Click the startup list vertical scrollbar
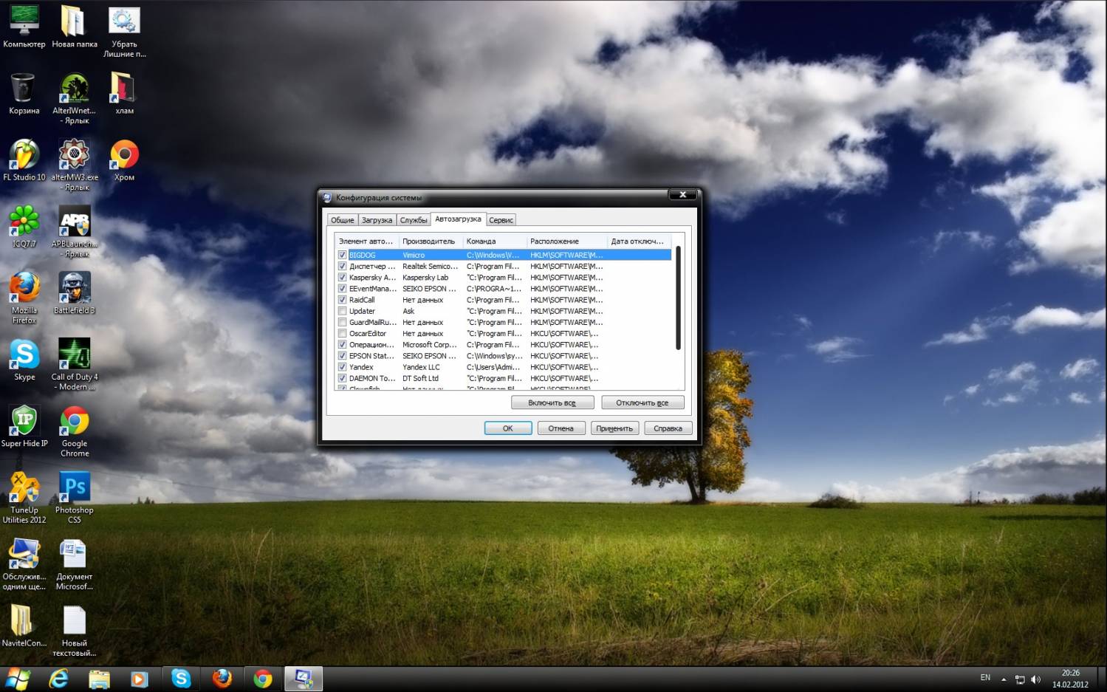This screenshot has height=692, width=1107. click(x=678, y=299)
